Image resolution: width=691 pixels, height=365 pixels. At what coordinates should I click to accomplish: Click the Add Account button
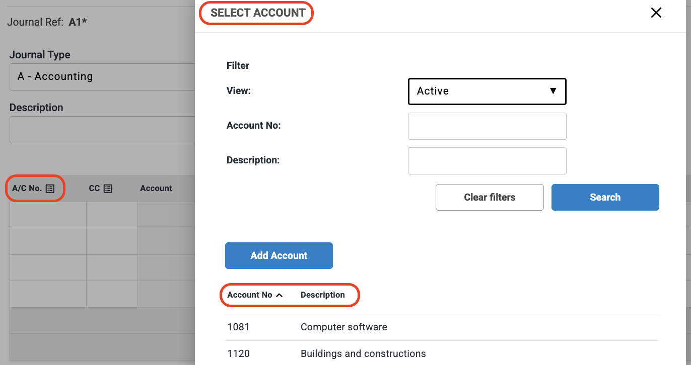(279, 255)
